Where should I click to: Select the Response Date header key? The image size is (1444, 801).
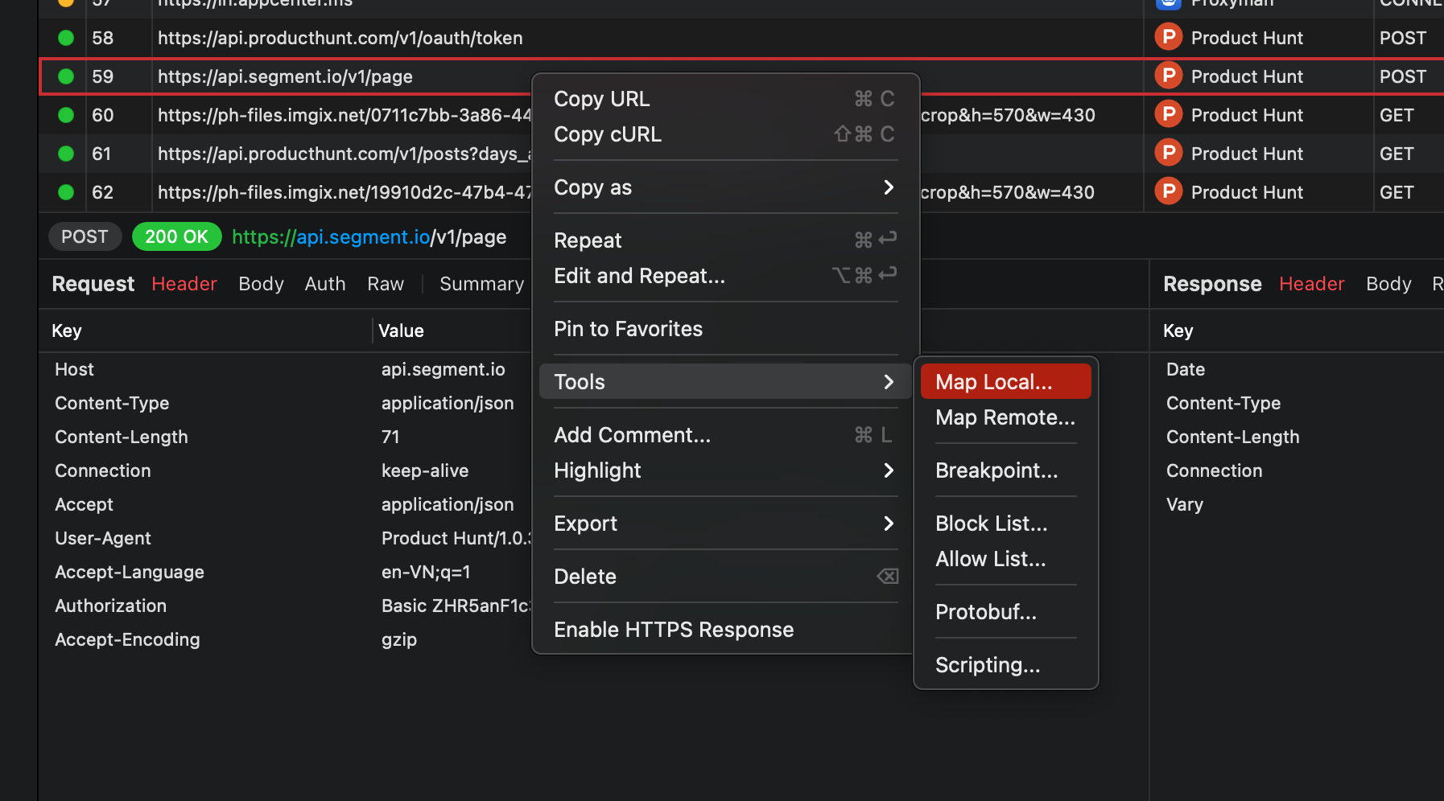click(x=1186, y=369)
